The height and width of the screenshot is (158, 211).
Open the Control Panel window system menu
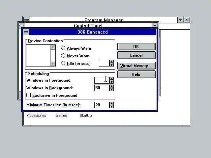pyautogui.click(x=21, y=25)
